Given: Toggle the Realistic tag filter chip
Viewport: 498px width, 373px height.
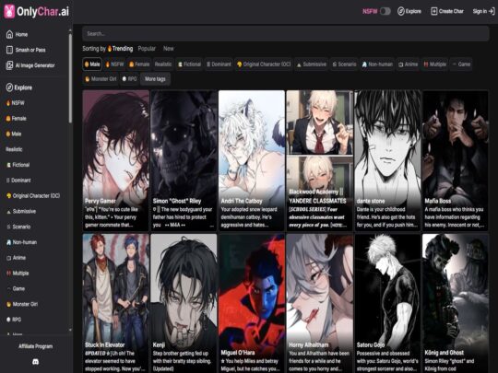Looking at the screenshot, I should [163, 64].
